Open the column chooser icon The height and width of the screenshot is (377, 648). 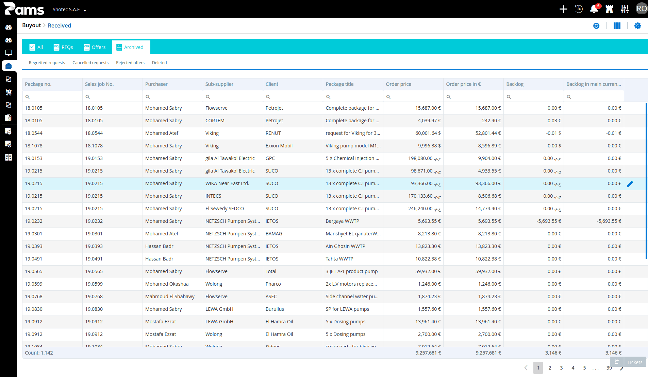(x=617, y=26)
